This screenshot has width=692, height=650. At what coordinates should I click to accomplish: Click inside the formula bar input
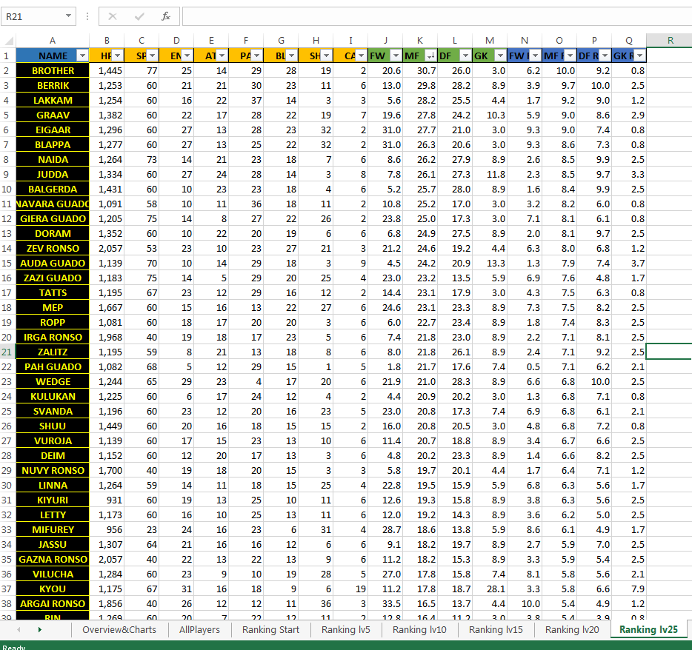[437, 17]
